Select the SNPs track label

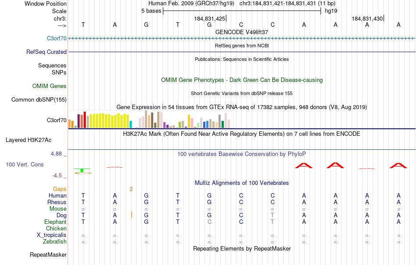[x=59, y=72]
